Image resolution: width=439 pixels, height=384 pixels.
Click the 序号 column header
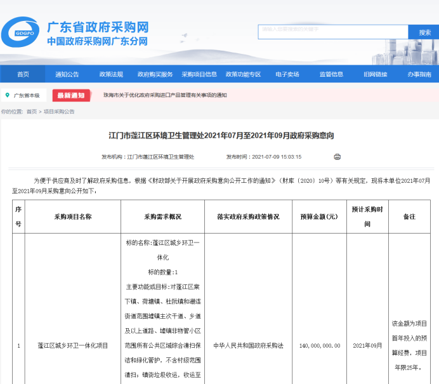18,216
